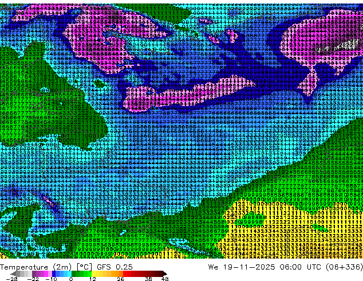The width and height of the screenshot is (363, 281).
Task: Click the "0" value on the color scale
Action: pos(71,279)
